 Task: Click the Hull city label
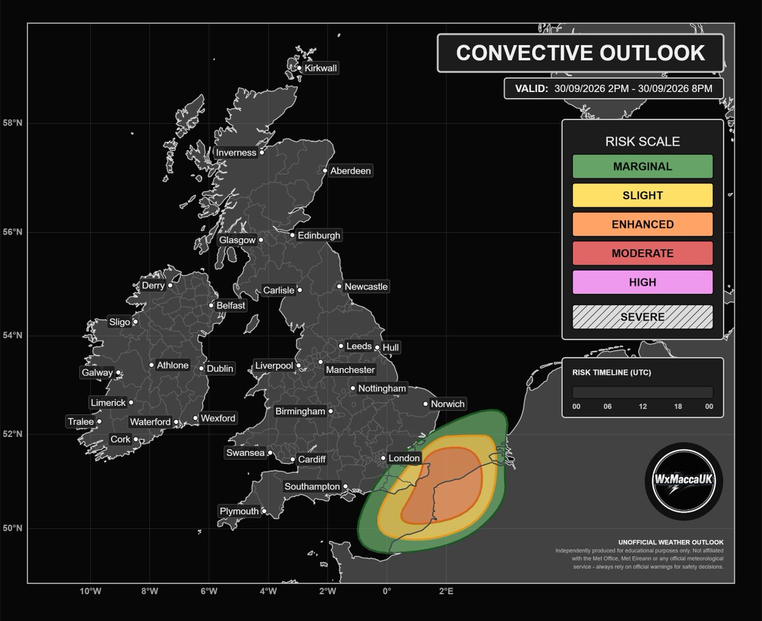[x=391, y=347]
